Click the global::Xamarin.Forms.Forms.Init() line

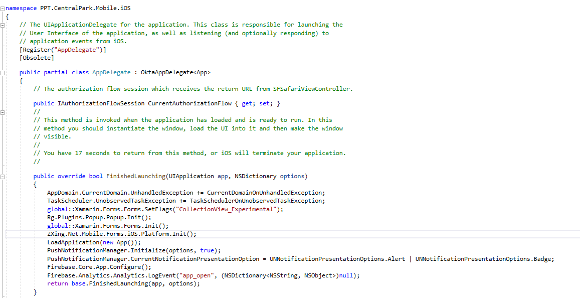pos(108,225)
